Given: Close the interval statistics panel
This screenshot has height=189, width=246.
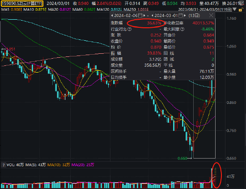Looking at the screenshot, I should pos(211,15).
